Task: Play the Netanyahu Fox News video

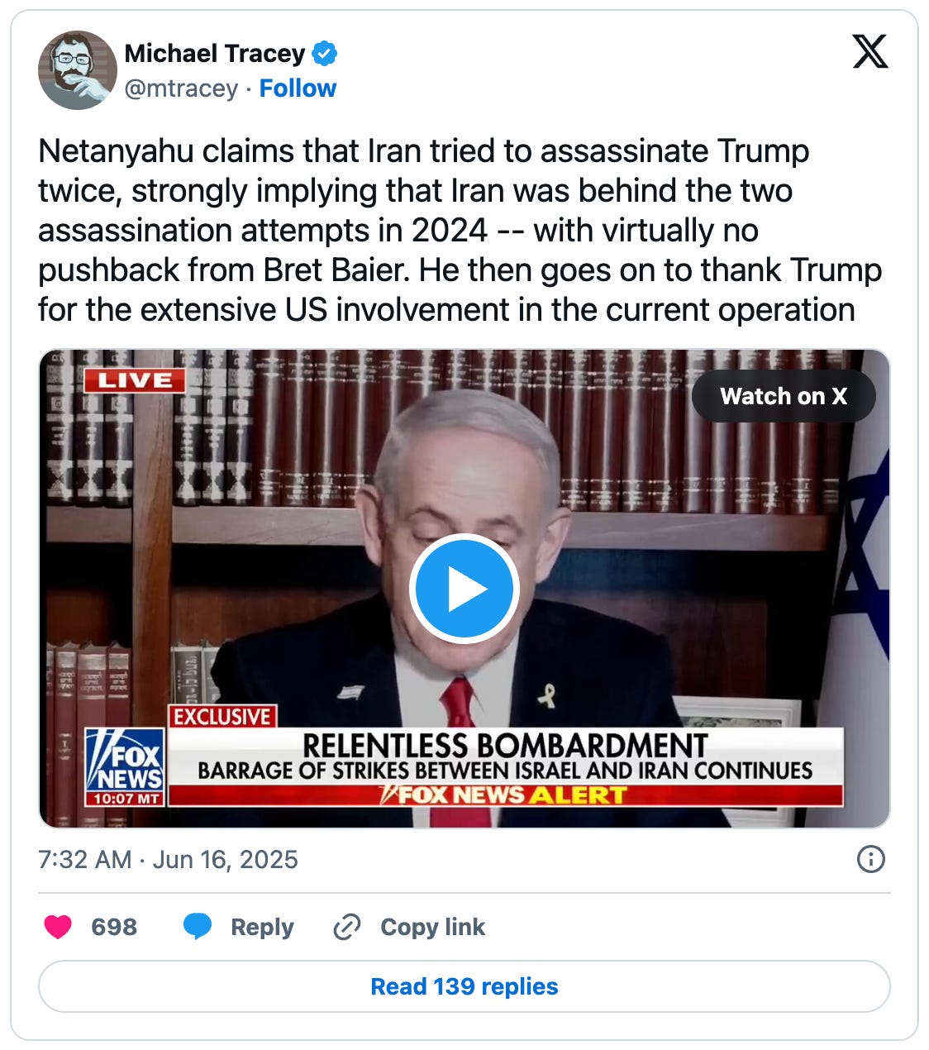Action: [x=464, y=589]
